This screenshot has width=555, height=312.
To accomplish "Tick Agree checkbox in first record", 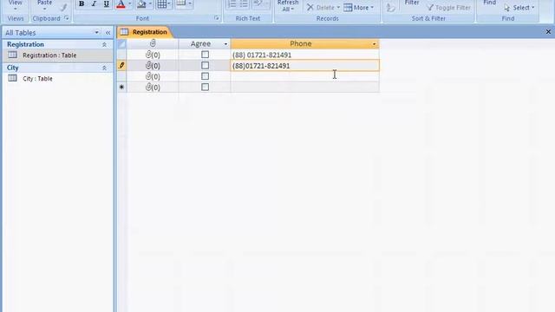I will click(x=205, y=55).
